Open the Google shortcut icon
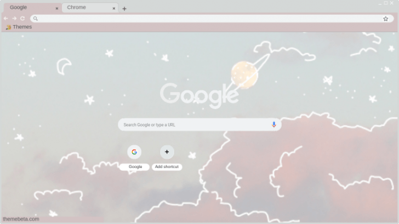Screen dimensions: 399x224 click(x=134, y=152)
